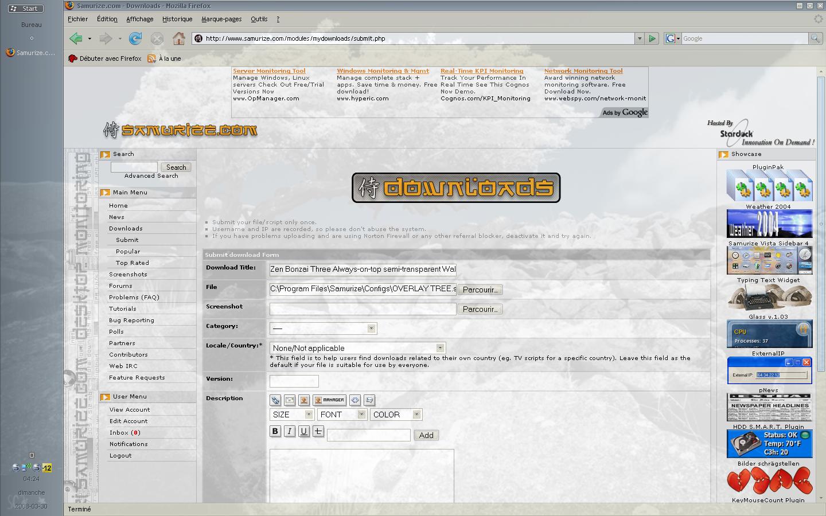
Task: Open the Historique menu
Action: (x=177, y=19)
